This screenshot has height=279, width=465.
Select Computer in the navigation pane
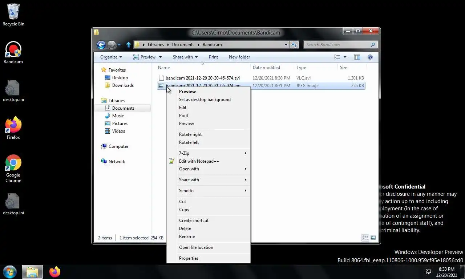click(x=118, y=146)
